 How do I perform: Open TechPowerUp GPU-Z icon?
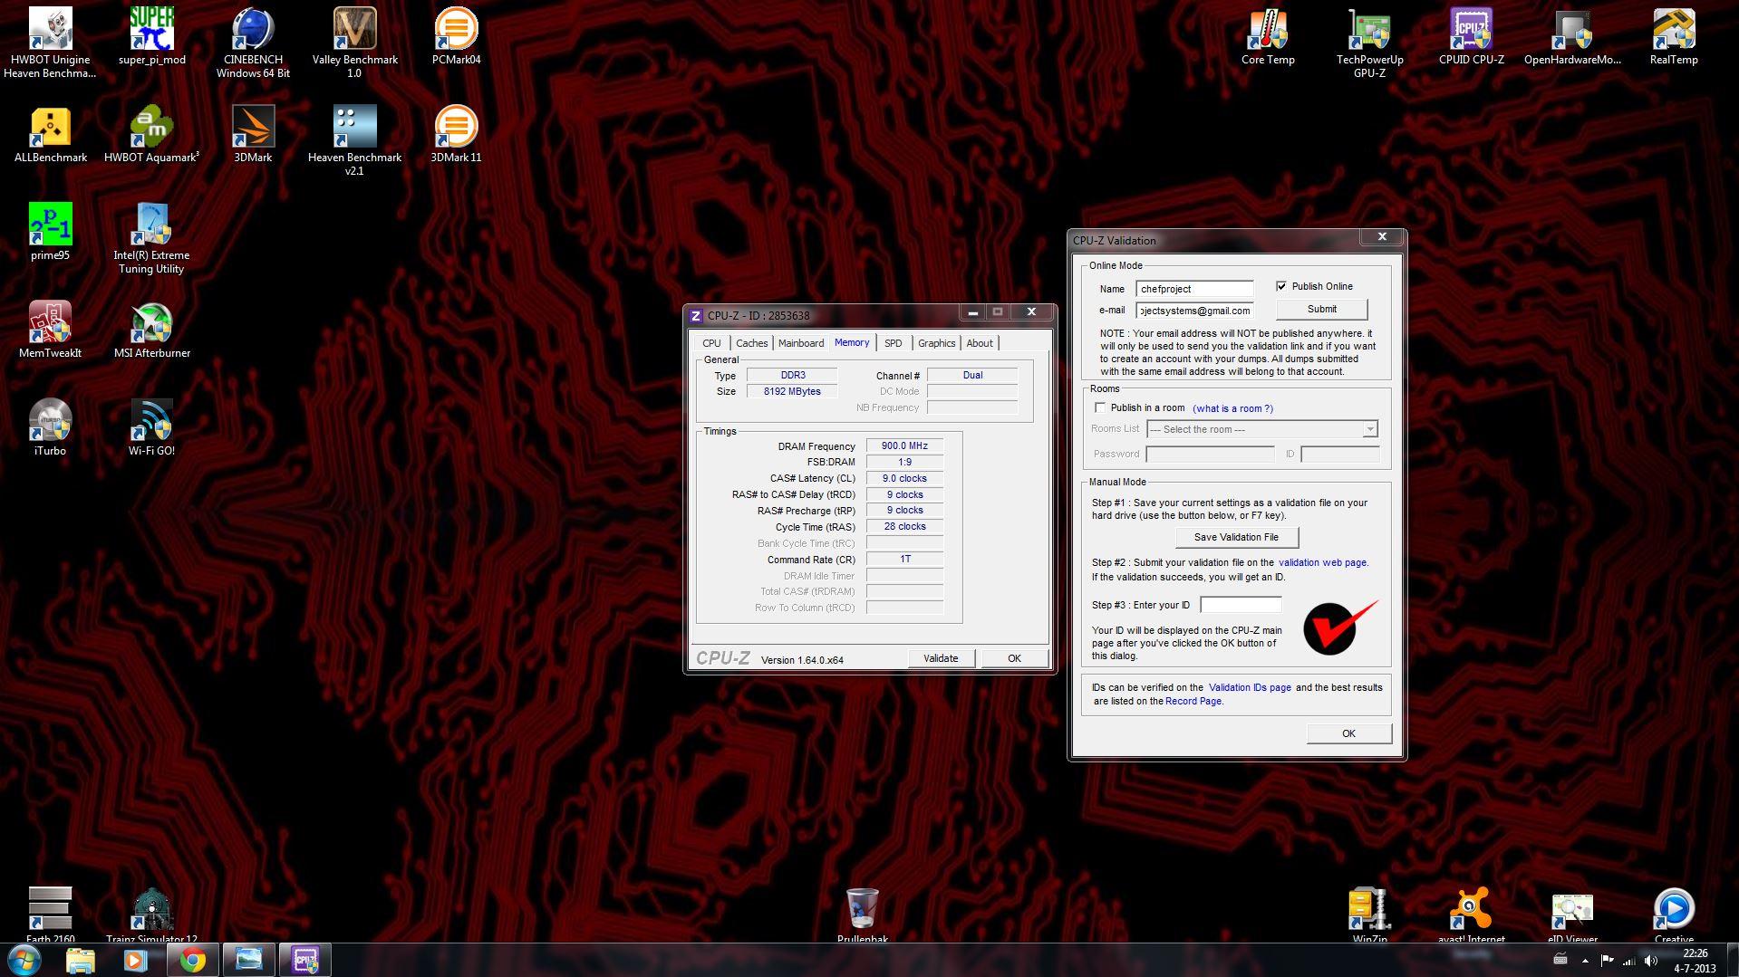tap(1369, 43)
